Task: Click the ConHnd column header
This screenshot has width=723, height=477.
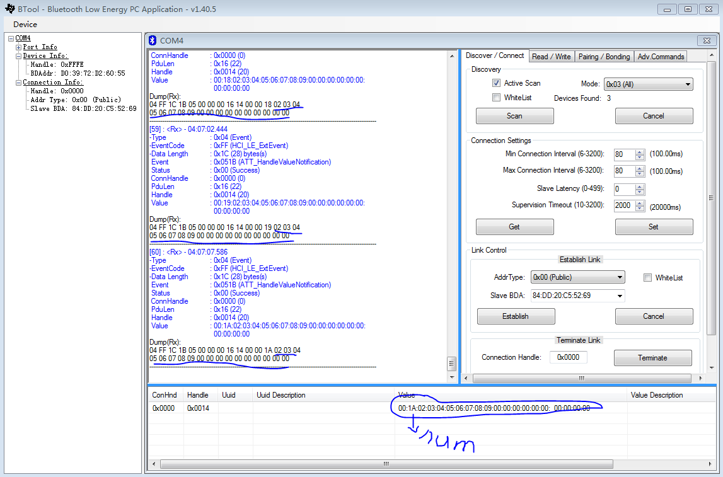Action: [x=165, y=395]
